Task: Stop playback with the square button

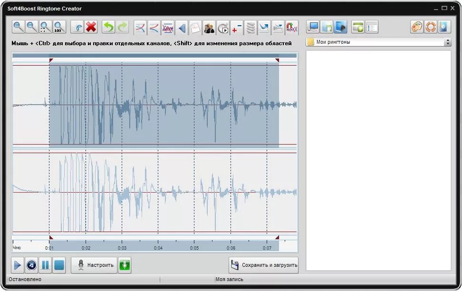Action: click(59, 265)
